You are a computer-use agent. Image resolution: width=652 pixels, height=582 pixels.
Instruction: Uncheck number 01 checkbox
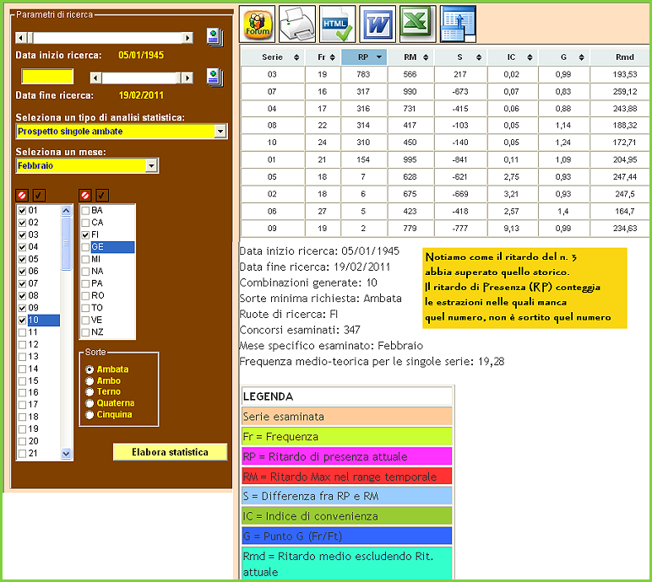(23, 211)
